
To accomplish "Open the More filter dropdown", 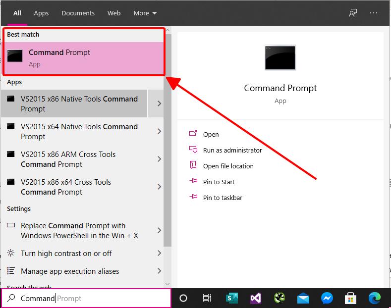I will (145, 13).
